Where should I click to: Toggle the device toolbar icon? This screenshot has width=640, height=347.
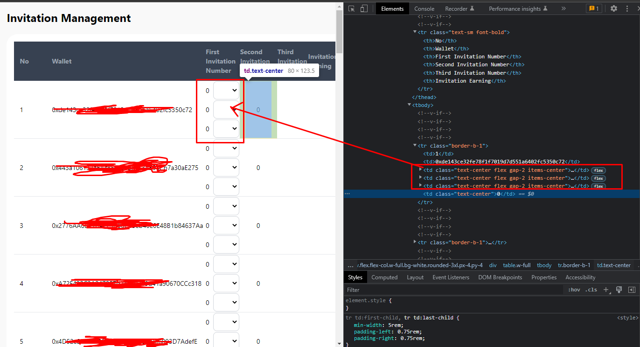pos(364,8)
